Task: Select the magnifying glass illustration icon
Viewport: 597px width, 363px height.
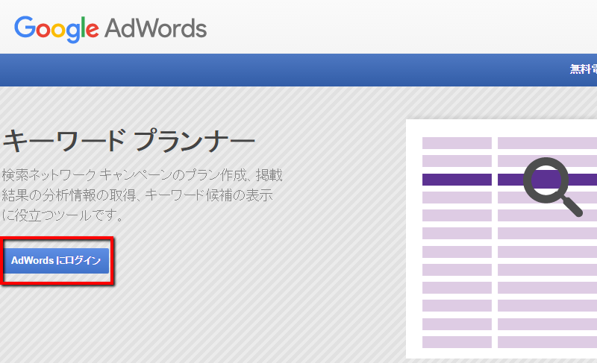Action: (x=552, y=186)
